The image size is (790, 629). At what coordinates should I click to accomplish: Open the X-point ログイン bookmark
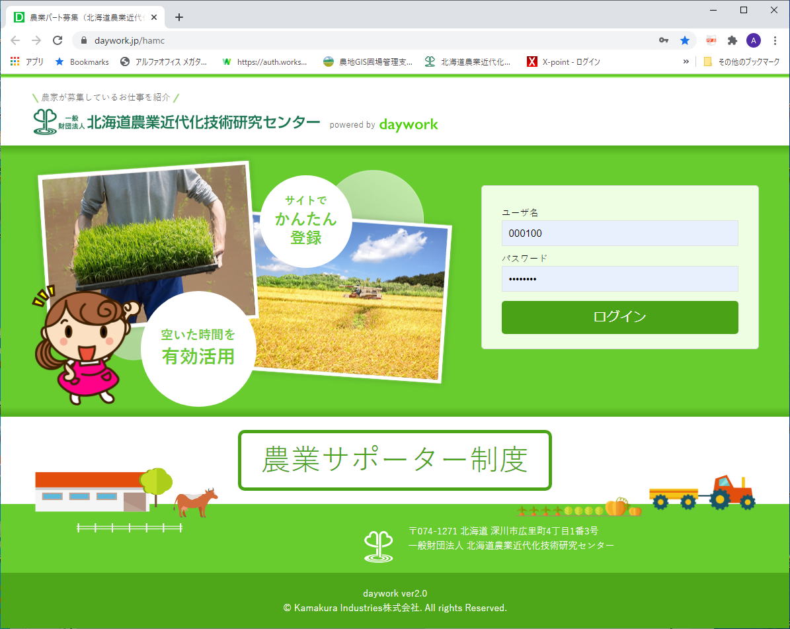point(563,62)
